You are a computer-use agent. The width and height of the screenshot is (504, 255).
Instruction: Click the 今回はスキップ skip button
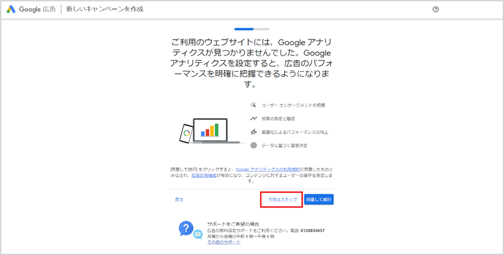283,200
